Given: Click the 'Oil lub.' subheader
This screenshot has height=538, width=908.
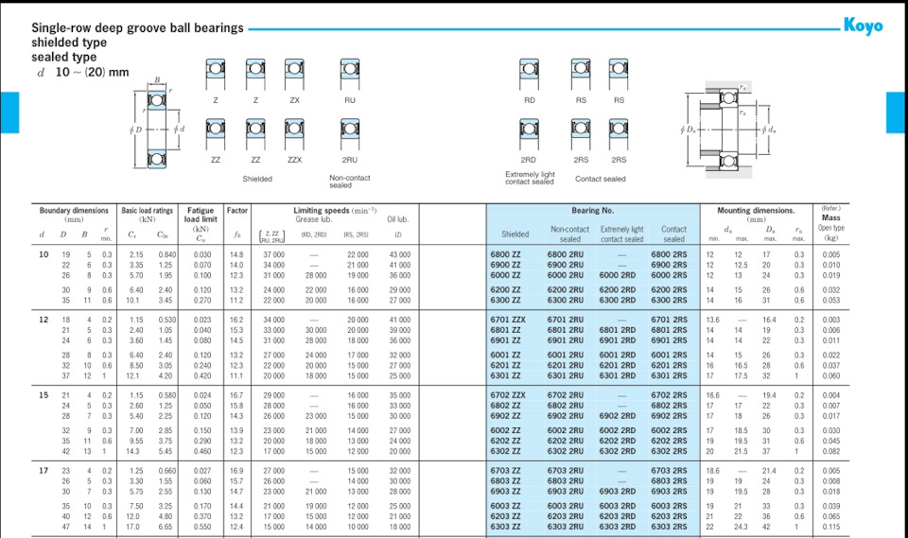Looking at the screenshot, I should 398,219.
